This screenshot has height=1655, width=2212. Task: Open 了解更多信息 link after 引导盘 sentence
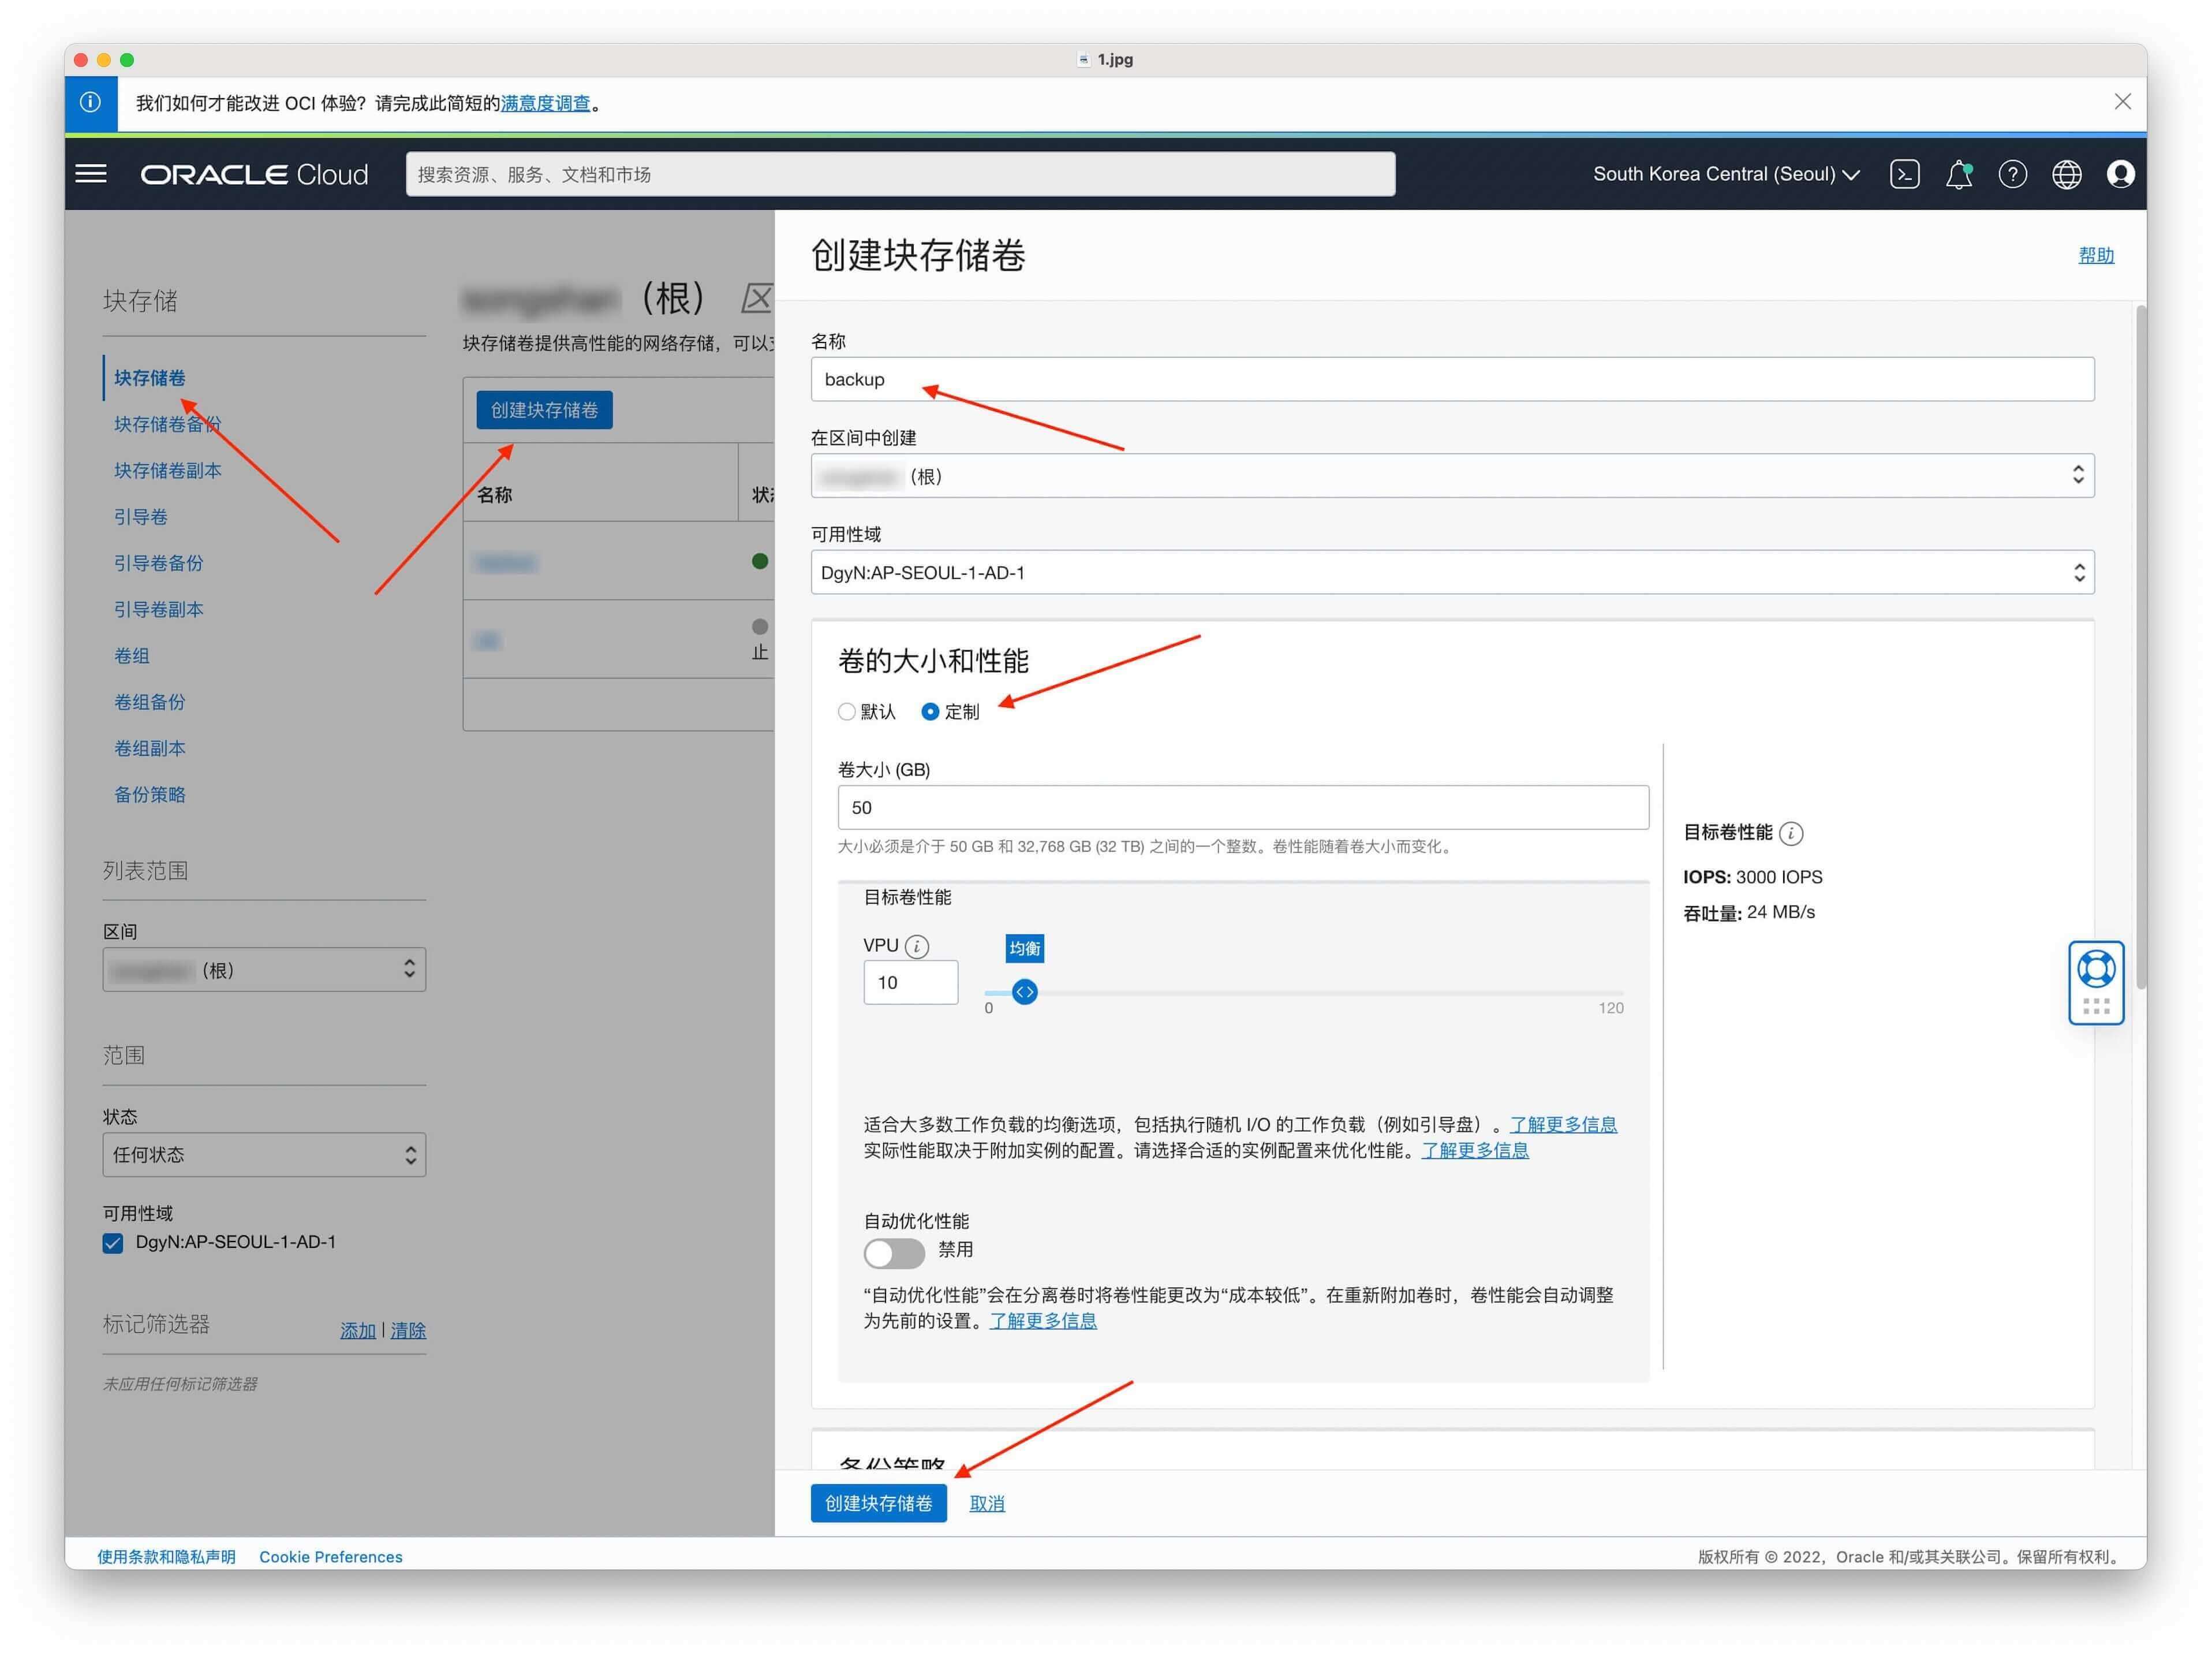(x=1563, y=1125)
